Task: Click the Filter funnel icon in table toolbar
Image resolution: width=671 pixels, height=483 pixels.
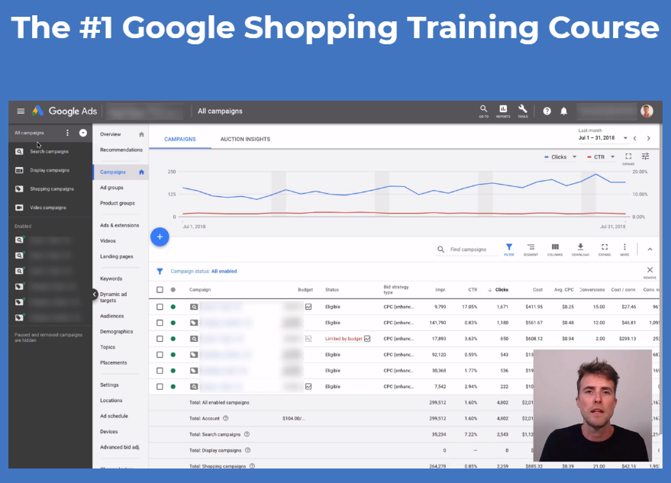Action: [x=509, y=250]
